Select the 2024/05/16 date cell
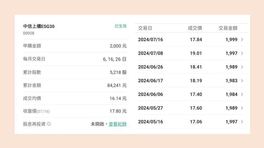 [x=151, y=122]
